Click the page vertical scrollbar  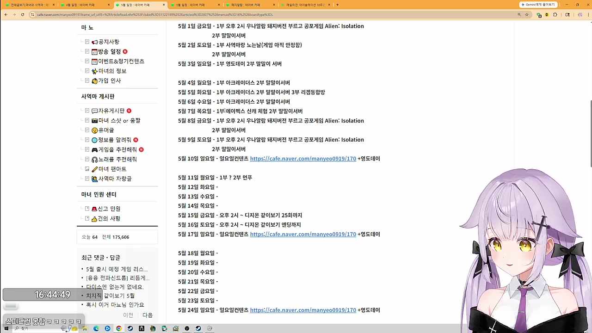[590, 133]
